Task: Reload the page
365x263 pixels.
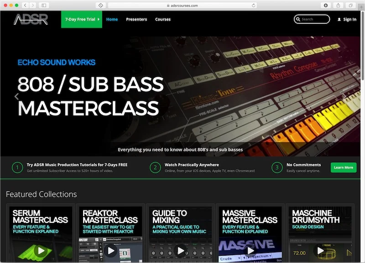Action: click(253, 5)
